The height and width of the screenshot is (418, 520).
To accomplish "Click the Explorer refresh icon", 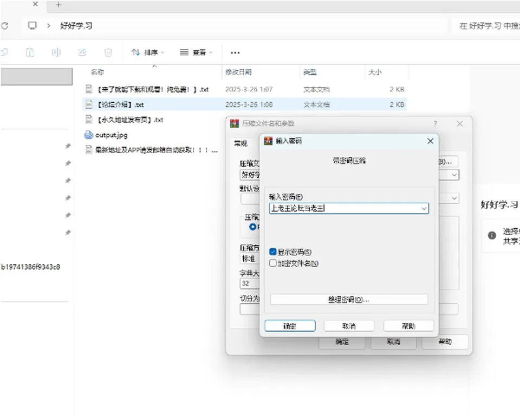I will tap(4, 25).
